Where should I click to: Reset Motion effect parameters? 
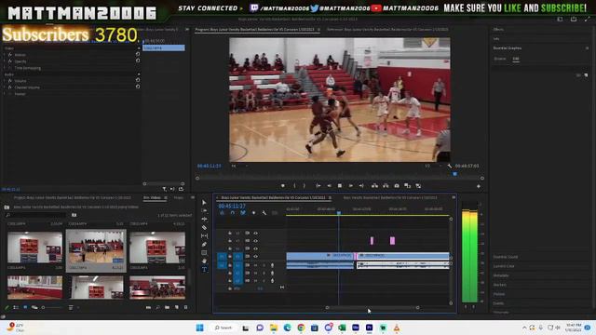138,54
